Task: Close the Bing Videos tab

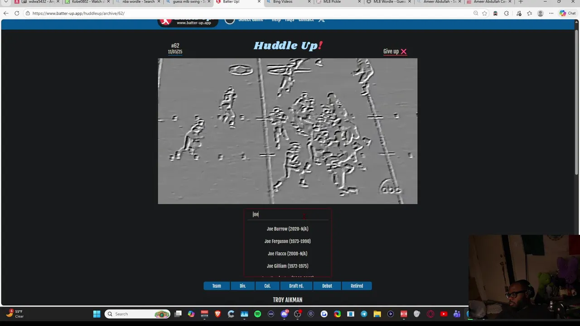Action: (309, 2)
